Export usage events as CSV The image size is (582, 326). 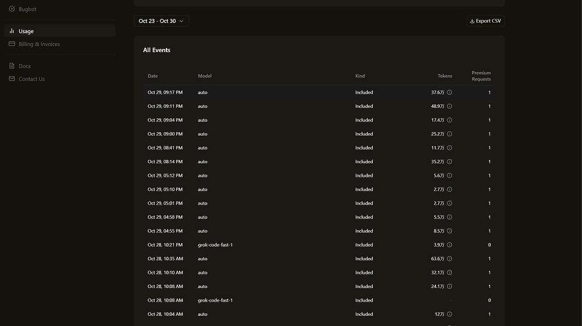(x=485, y=21)
